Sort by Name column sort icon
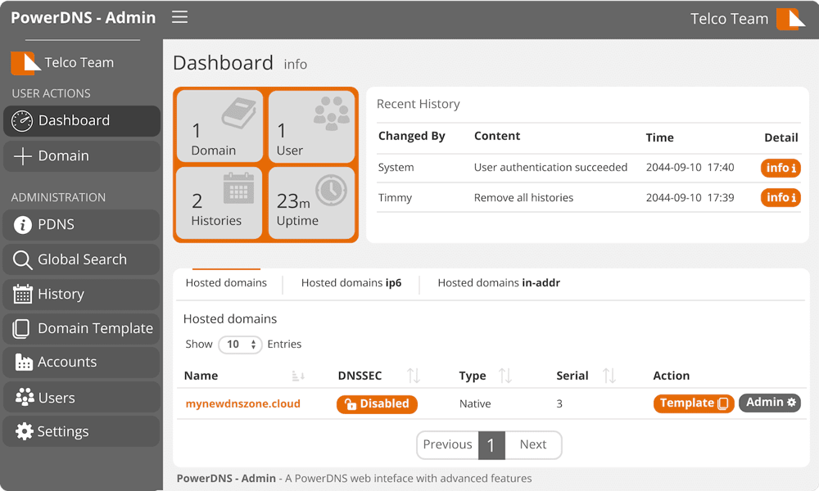 [298, 376]
